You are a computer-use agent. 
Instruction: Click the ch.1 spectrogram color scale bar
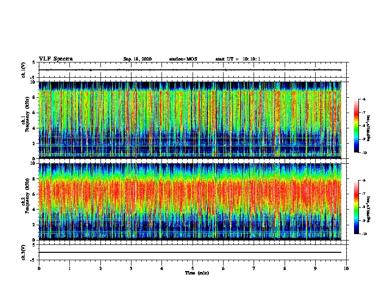click(x=356, y=126)
